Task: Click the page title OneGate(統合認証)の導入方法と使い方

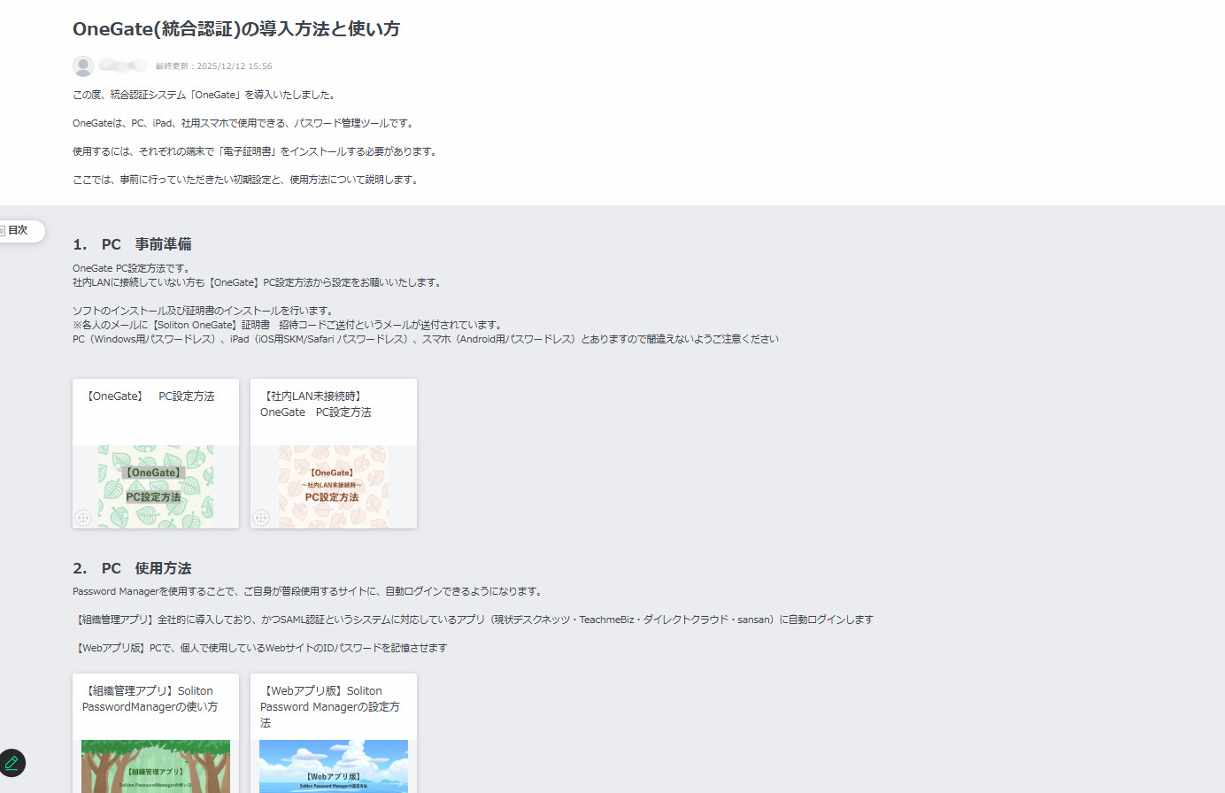Action: click(235, 29)
